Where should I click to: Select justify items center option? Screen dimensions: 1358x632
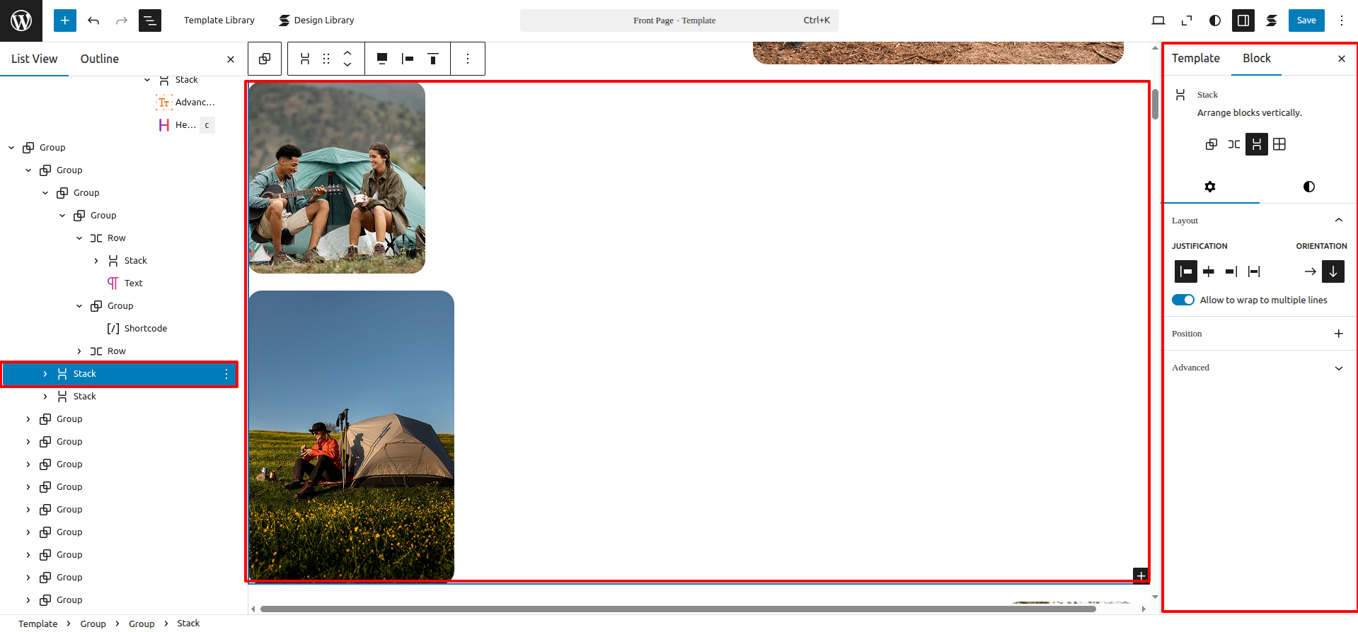point(1209,271)
